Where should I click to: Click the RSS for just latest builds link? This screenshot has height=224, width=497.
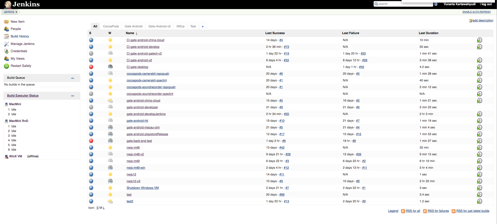tap(473, 211)
